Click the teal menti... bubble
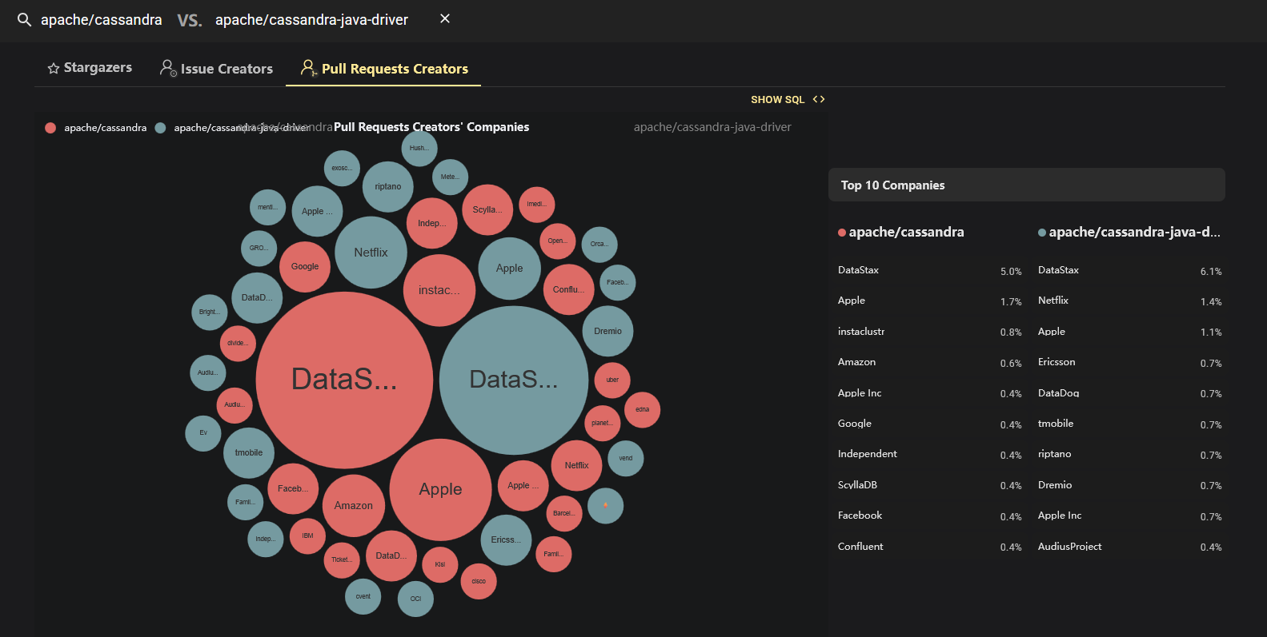Screen dimensions: 1267x637 tap(267, 208)
